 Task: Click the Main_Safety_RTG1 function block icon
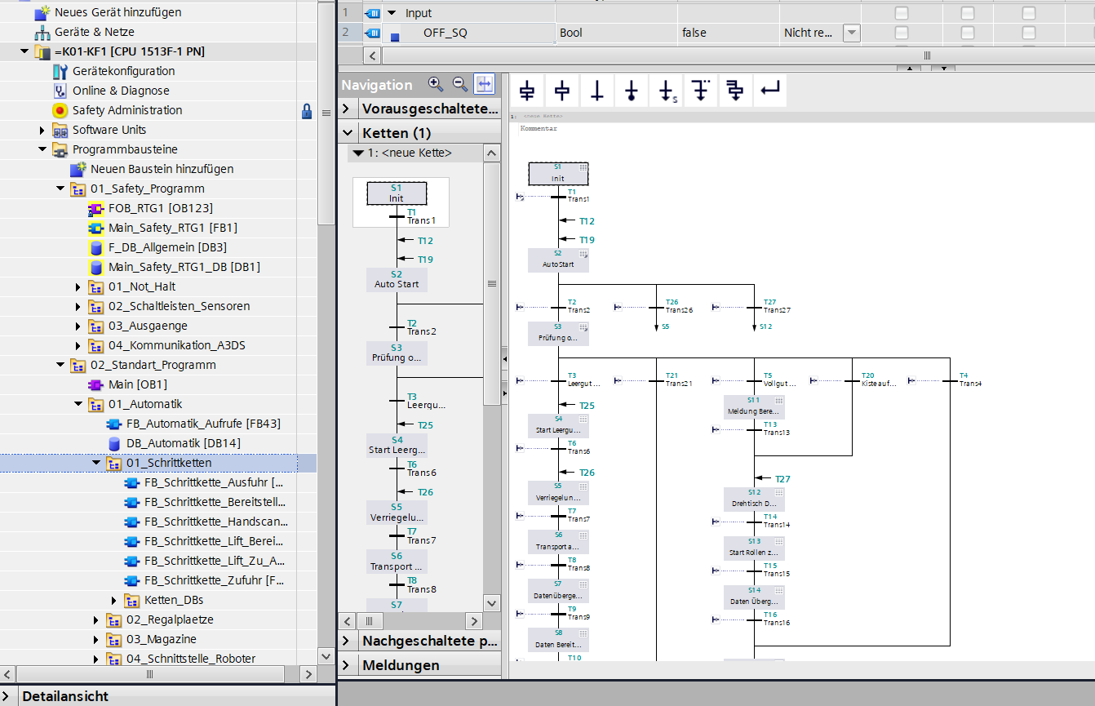click(x=95, y=228)
